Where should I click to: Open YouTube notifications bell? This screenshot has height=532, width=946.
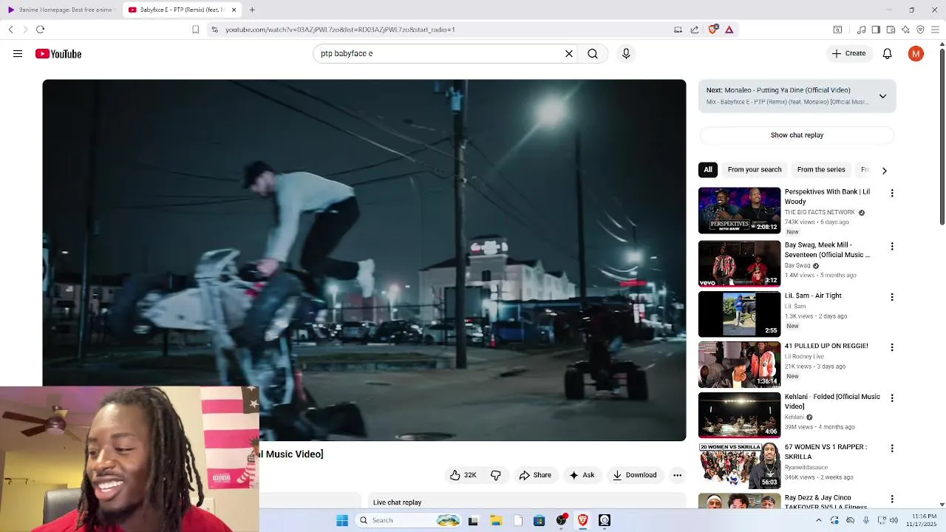pyautogui.click(x=888, y=54)
